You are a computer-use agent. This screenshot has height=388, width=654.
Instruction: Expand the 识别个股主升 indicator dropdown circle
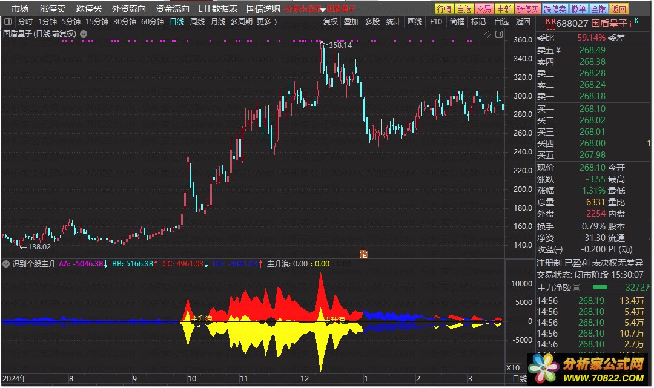pos(6,264)
